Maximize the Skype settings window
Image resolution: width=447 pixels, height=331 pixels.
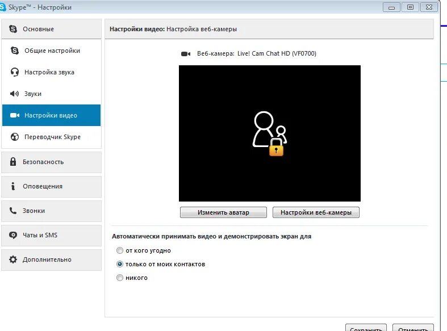click(x=410, y=7)
